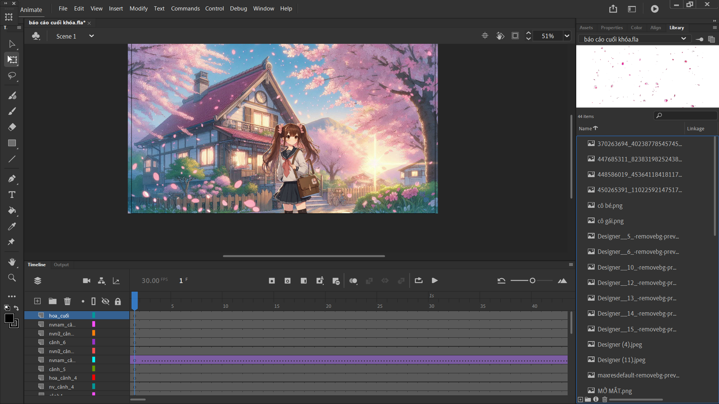Select the Zoom magnifier tool
The height and width of the screenshot is (404, 719).
[12, 277]
